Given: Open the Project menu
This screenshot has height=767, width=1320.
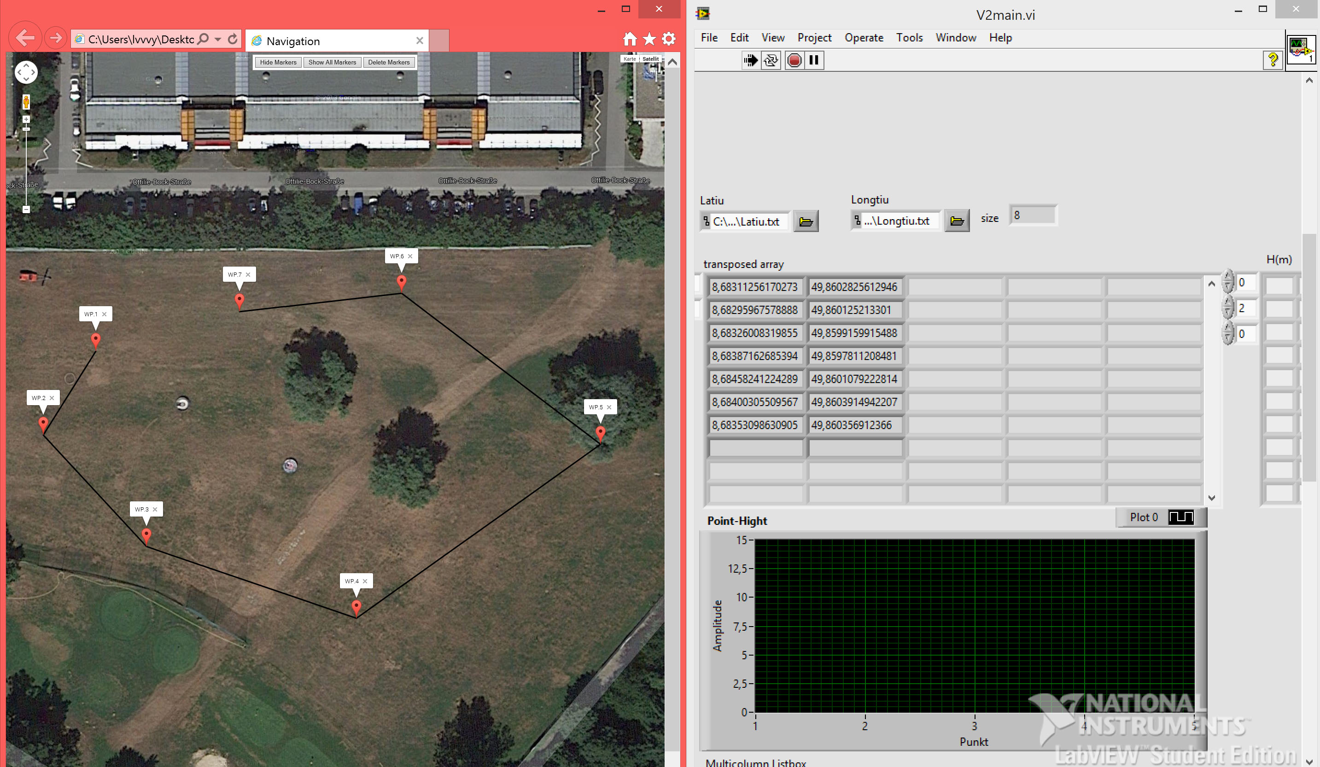Looking at the screenshot, I should pyautogui.click(x=814, y=38).
